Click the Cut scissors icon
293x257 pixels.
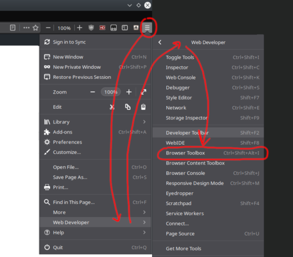(x=112, y=107)
